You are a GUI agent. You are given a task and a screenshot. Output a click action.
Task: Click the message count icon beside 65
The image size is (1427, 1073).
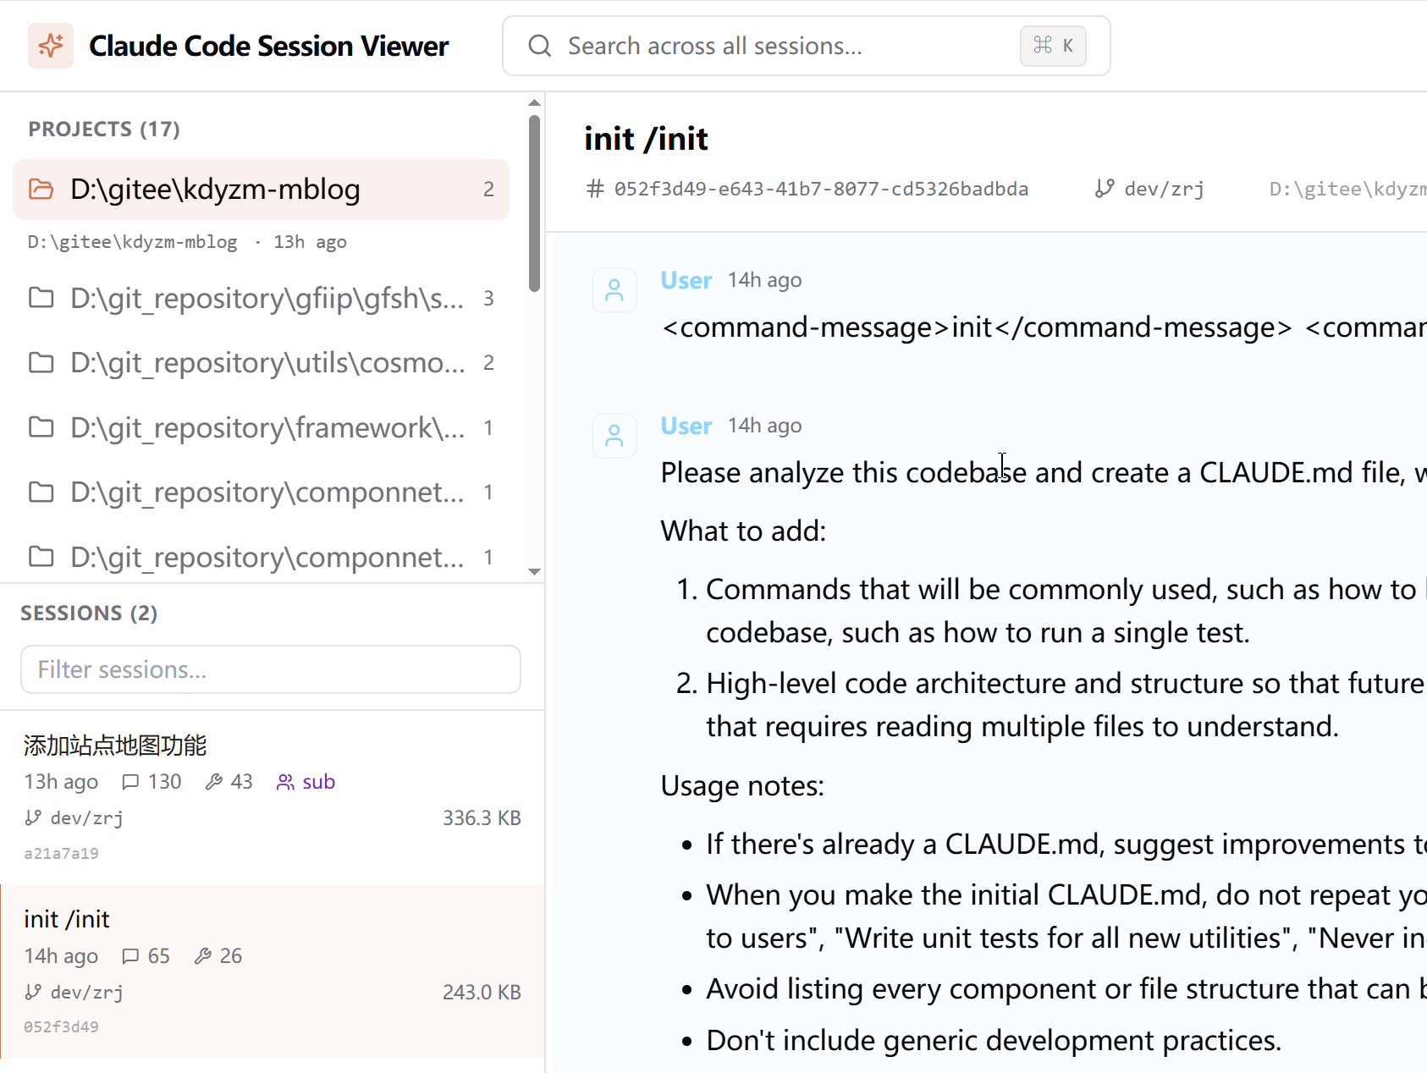[130, 956]
